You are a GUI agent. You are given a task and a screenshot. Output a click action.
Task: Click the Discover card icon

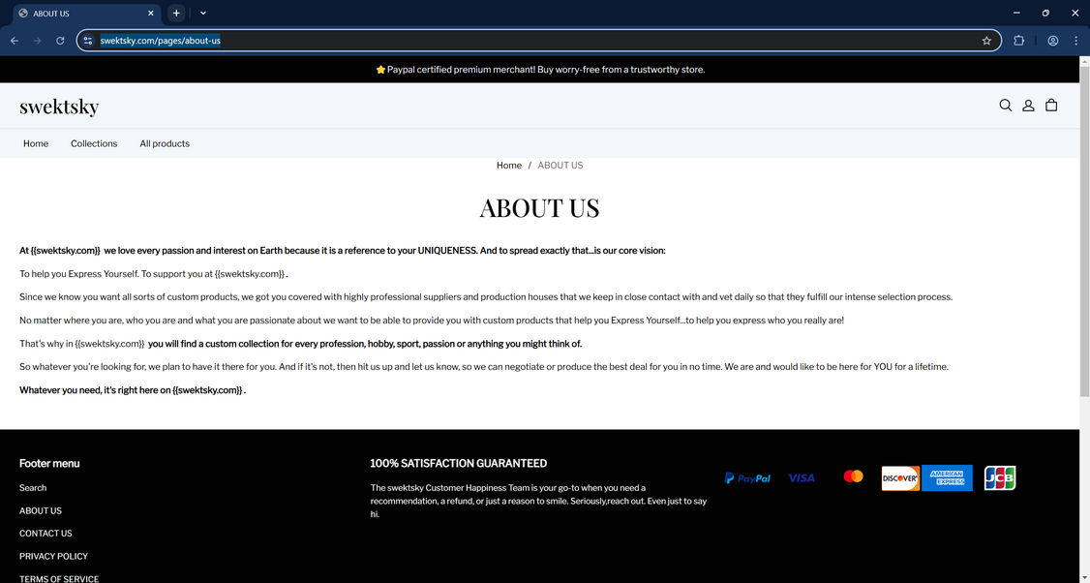pyautogui.click(x=899, y=477)
